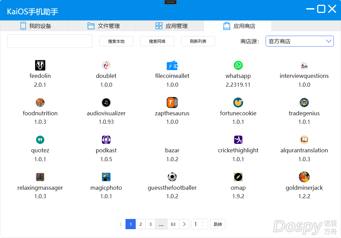341x238 pixels.
Task: Click the doublet app name
Action: click(x=106, y=76)
